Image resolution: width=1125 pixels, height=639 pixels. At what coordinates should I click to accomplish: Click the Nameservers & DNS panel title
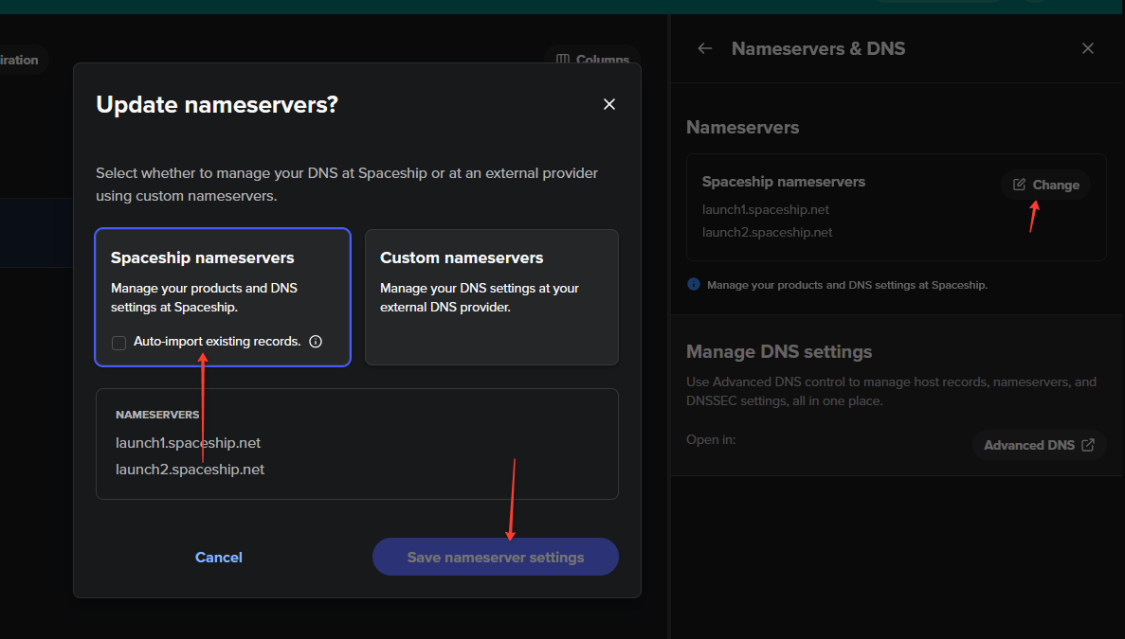pos(818,48)
